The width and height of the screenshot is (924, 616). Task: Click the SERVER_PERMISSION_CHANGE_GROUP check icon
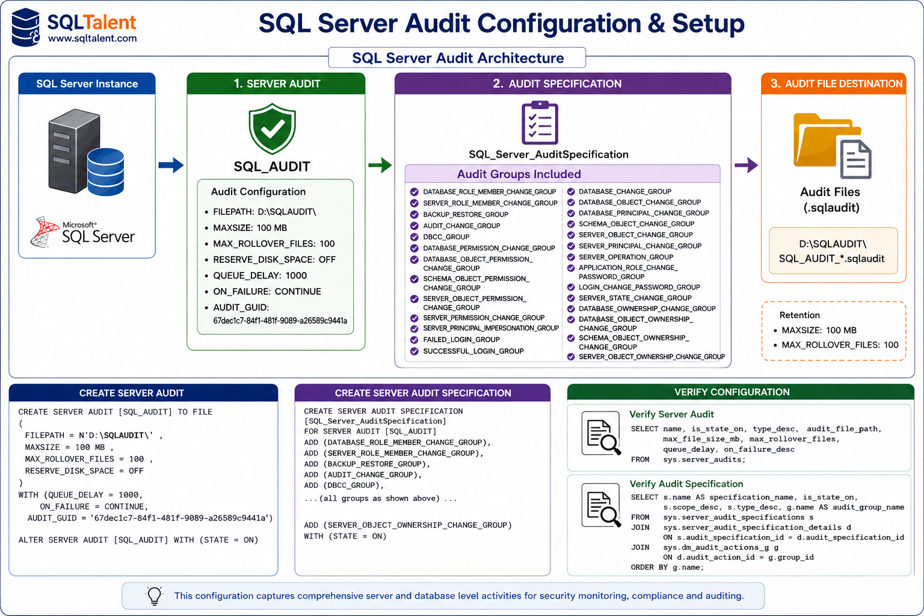414,318
